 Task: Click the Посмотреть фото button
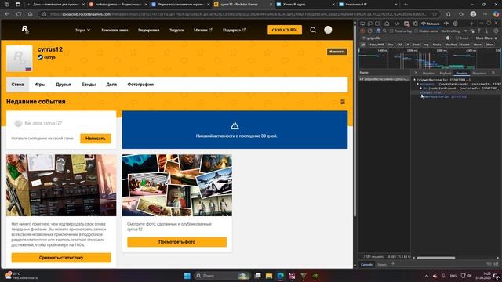[x=176, y=242]
